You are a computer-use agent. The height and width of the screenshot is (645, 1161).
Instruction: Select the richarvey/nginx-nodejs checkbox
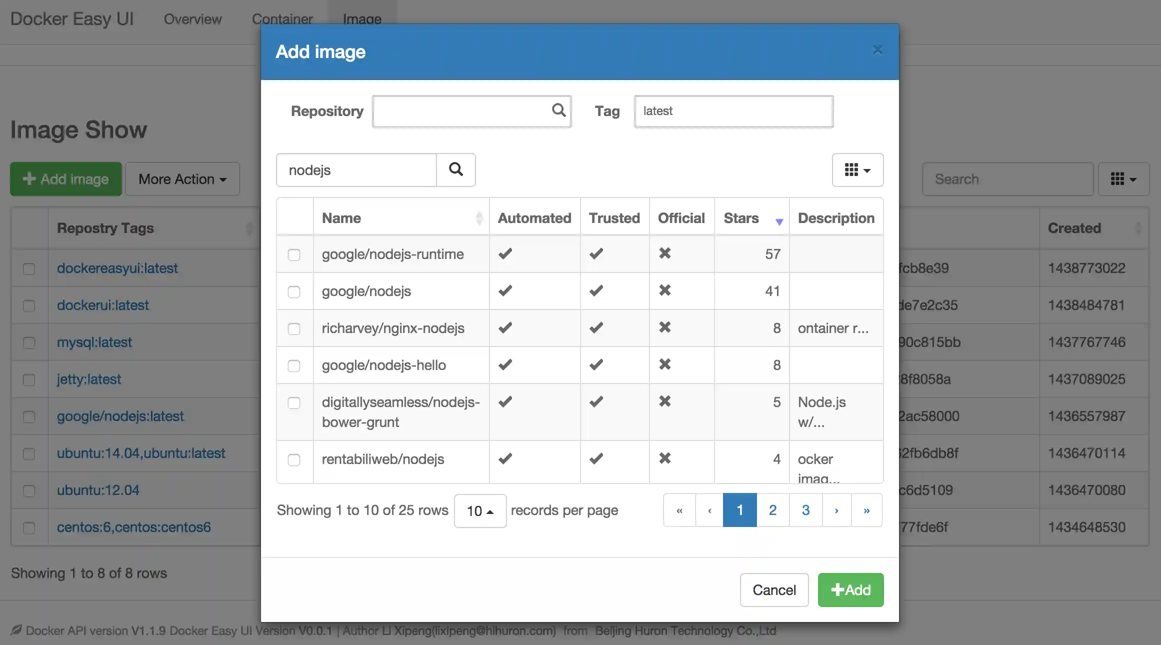(294, 329)
